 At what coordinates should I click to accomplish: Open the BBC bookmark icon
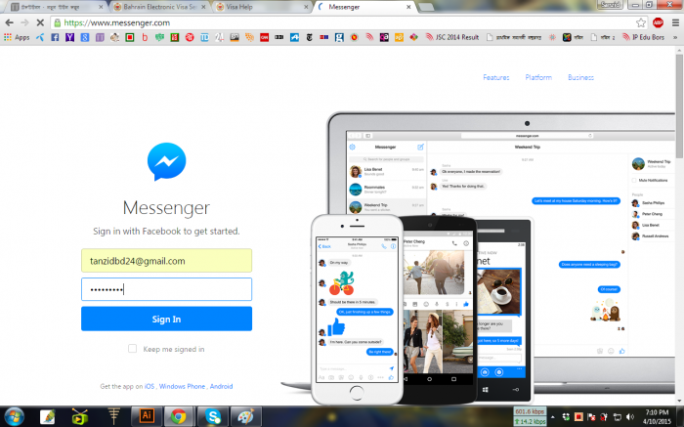[x=279, y=37]
